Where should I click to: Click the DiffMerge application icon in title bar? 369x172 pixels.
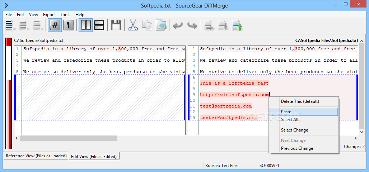coord(6,5)
